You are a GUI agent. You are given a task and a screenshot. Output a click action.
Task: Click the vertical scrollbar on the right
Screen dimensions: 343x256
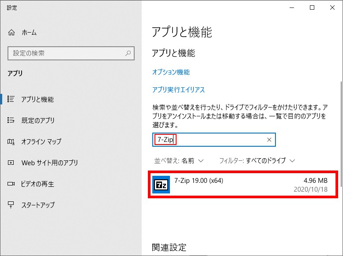[x=341, y=134]
